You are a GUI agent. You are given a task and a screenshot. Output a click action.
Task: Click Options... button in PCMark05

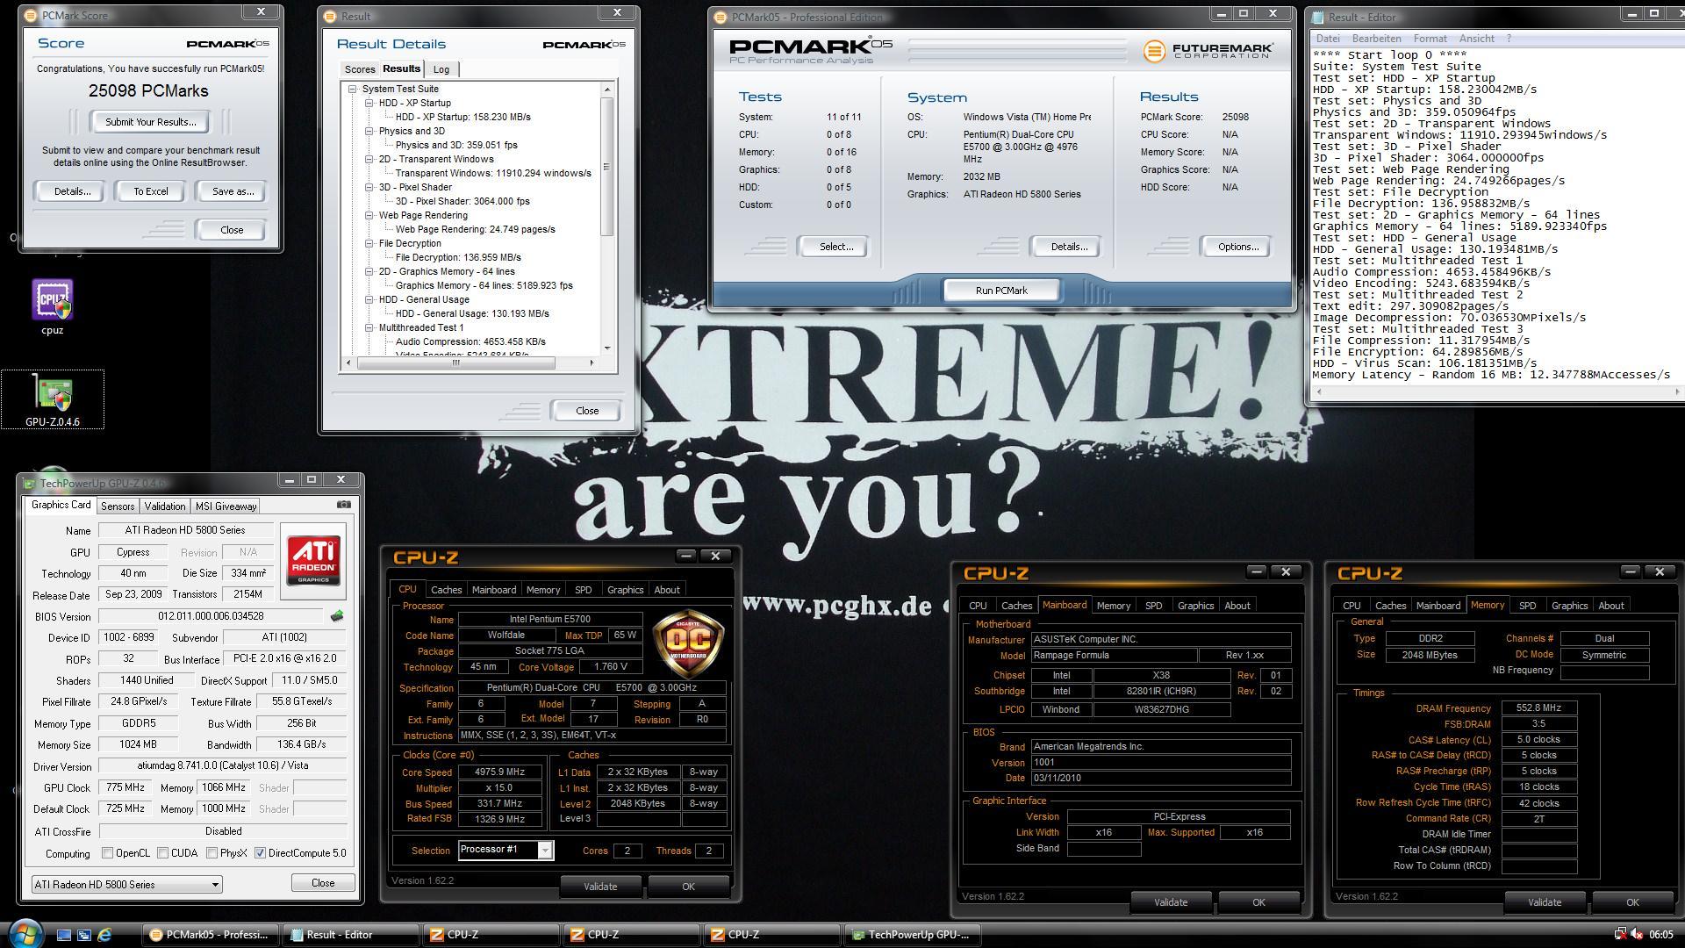[x=1237, y=247]
